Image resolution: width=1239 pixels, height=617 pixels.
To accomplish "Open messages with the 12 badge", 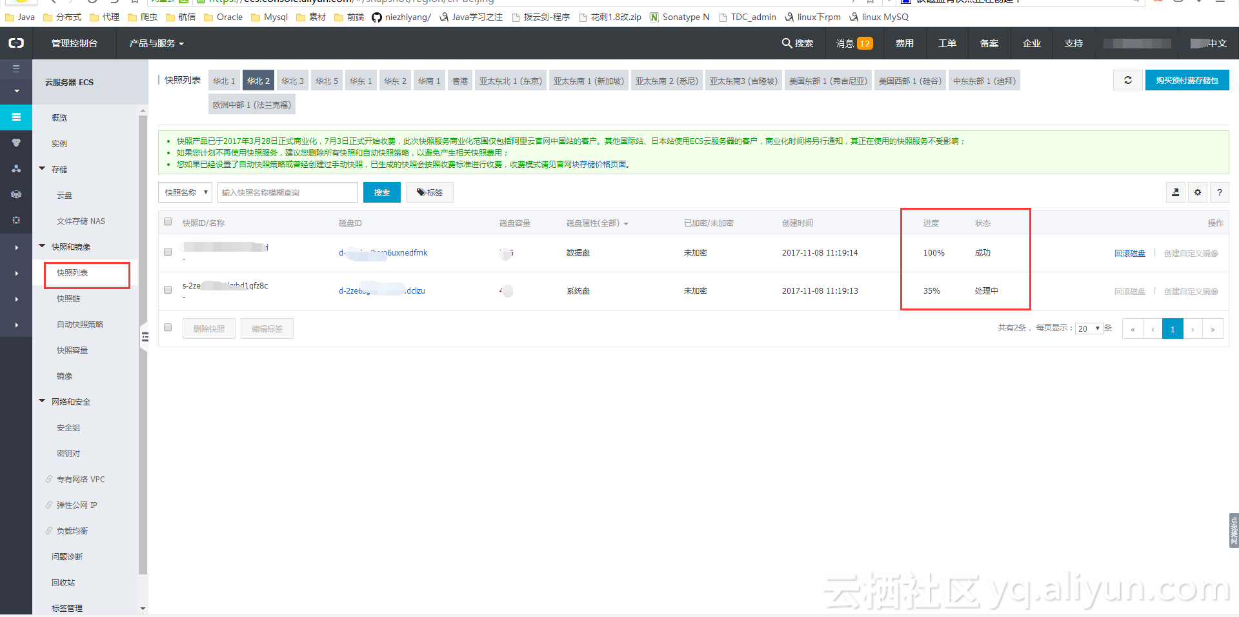I will coord(854,43).
